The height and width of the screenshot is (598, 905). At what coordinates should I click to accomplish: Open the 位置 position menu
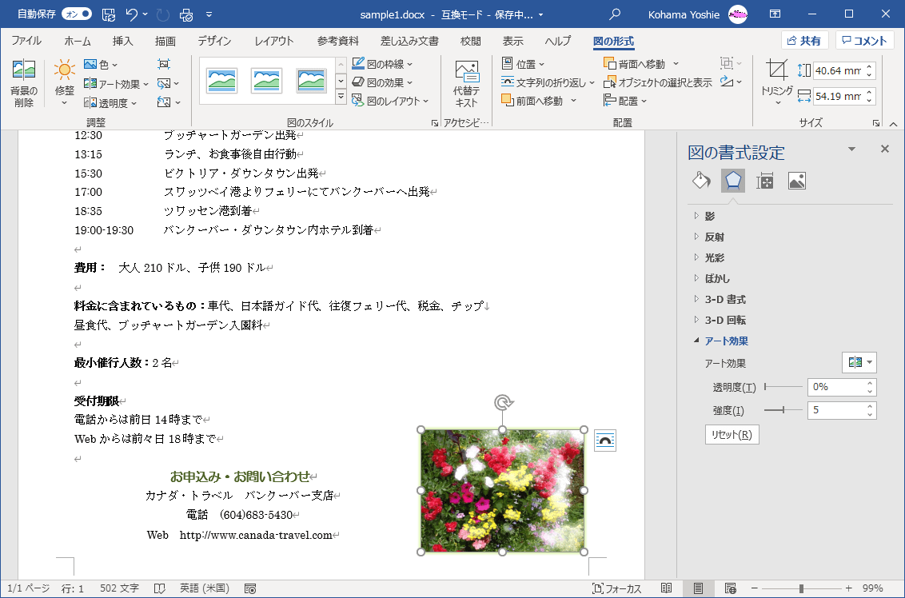click(523, 64)
